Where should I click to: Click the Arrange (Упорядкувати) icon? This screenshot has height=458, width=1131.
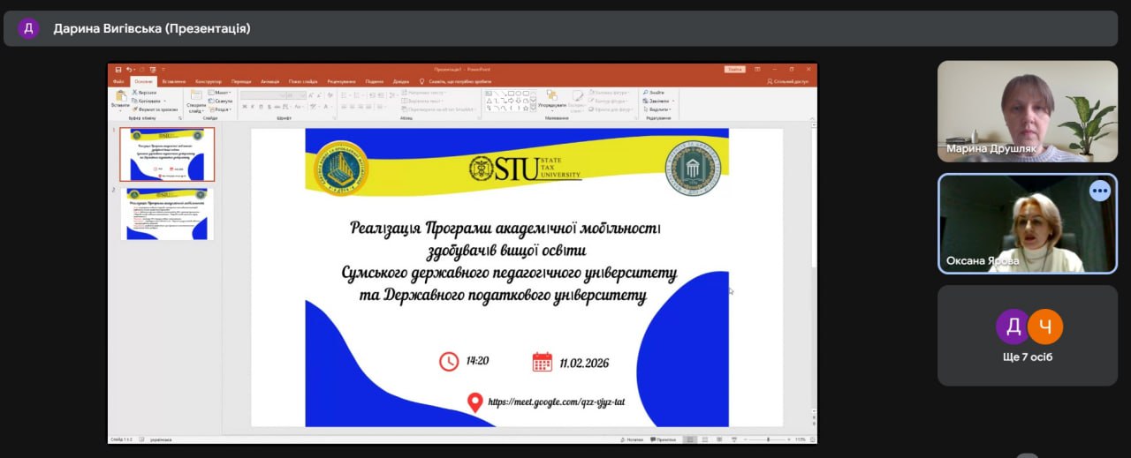click(551, 96)
